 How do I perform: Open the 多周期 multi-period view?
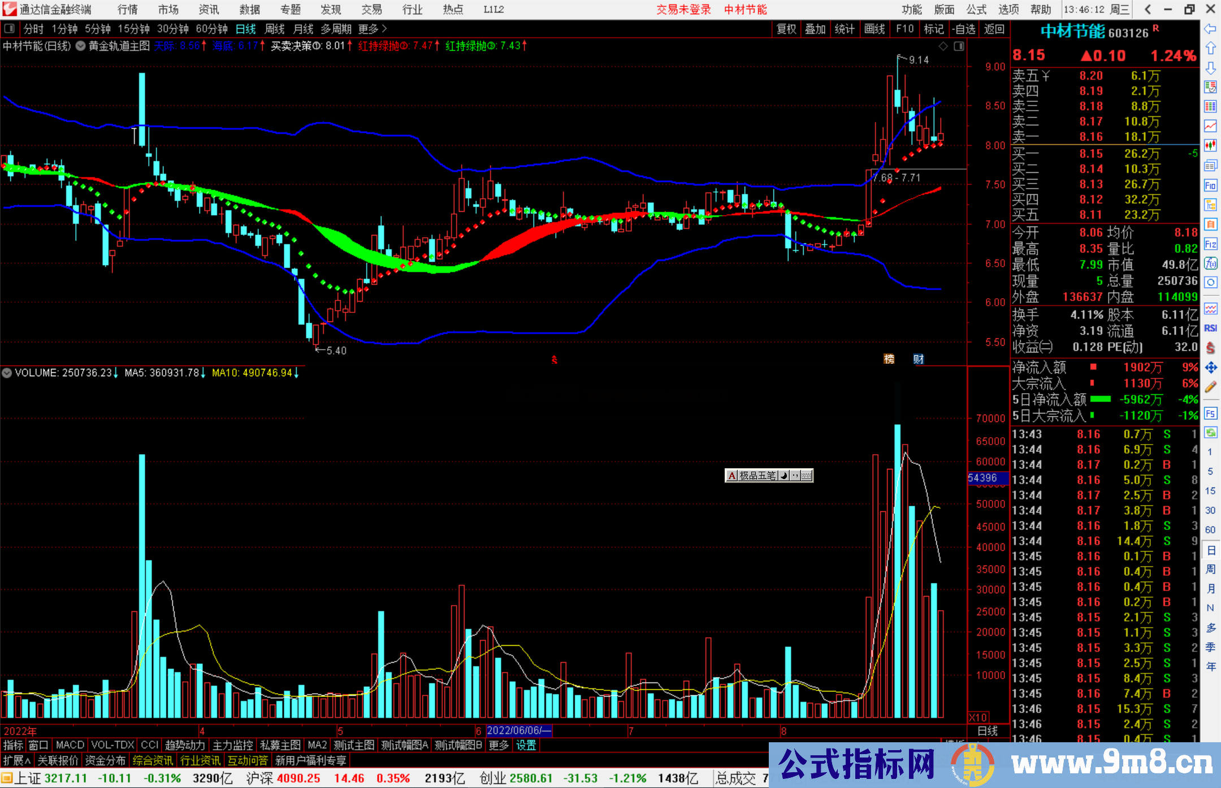click(336, 29)
